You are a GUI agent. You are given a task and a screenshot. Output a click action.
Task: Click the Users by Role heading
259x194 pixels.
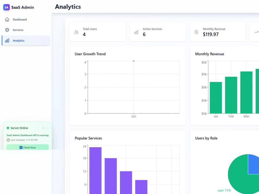pyautogui.click(x=206, y=138)
